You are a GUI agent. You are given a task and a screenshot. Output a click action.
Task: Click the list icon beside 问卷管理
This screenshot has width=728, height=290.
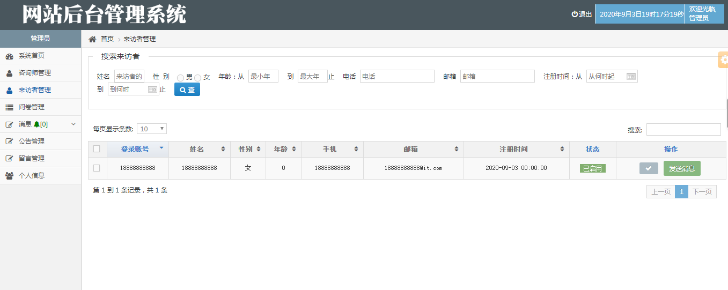click(x=9, y=107)
